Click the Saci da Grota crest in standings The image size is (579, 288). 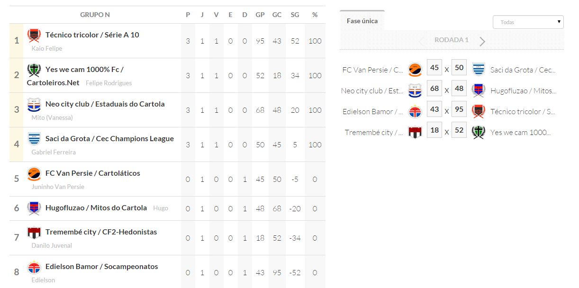(34, 139)
